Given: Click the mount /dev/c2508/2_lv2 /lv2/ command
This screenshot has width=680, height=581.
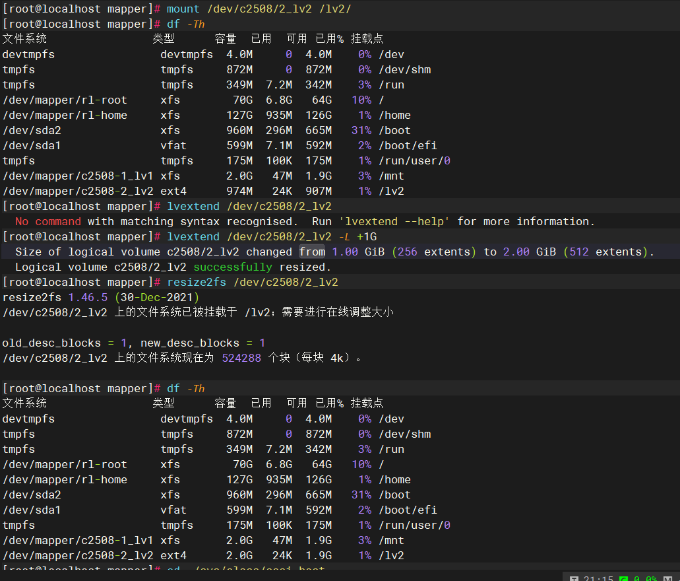Looking at the screenshot, I should [x=259, y=9].
